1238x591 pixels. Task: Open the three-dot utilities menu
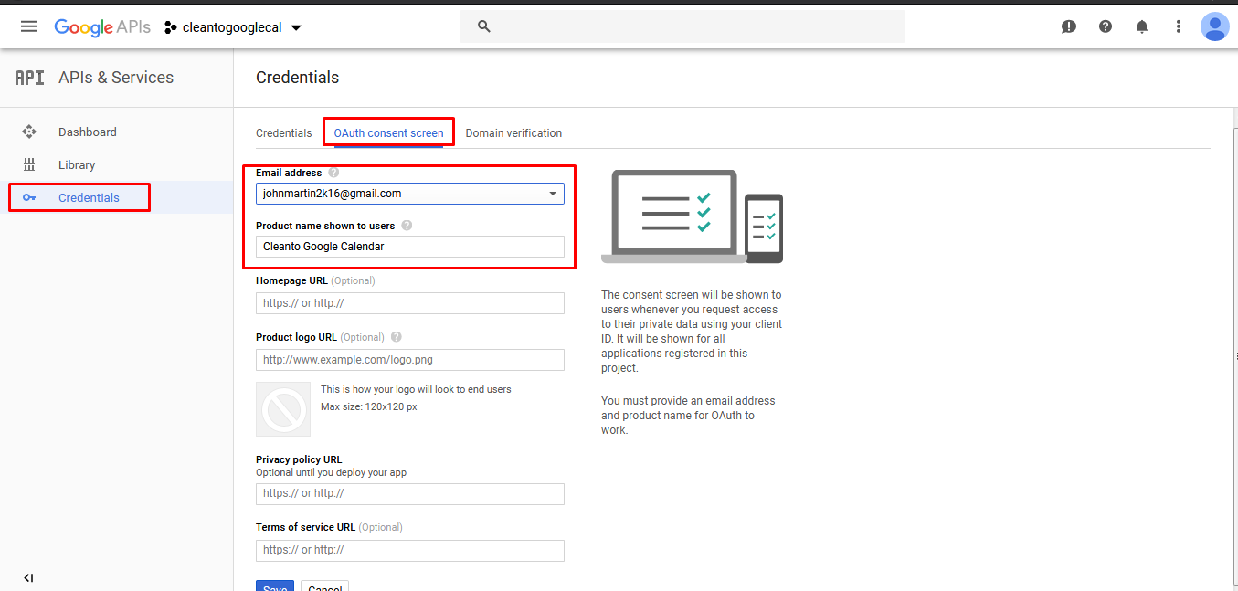click(x=1179, y=26)
